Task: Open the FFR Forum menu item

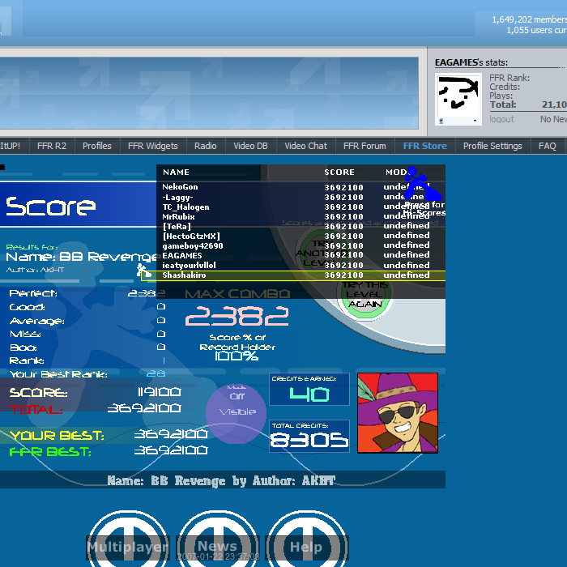Action: (x=364, y=146)
